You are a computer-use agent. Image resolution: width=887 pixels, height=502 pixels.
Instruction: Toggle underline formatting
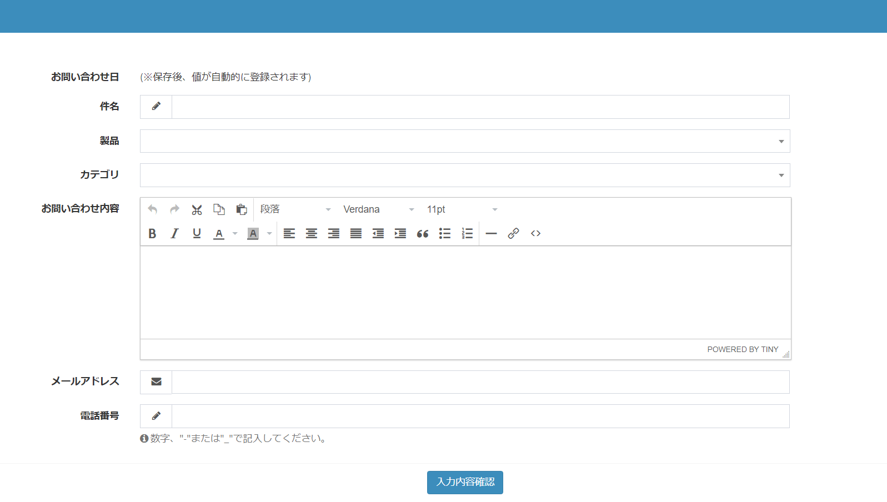(197, 234)
